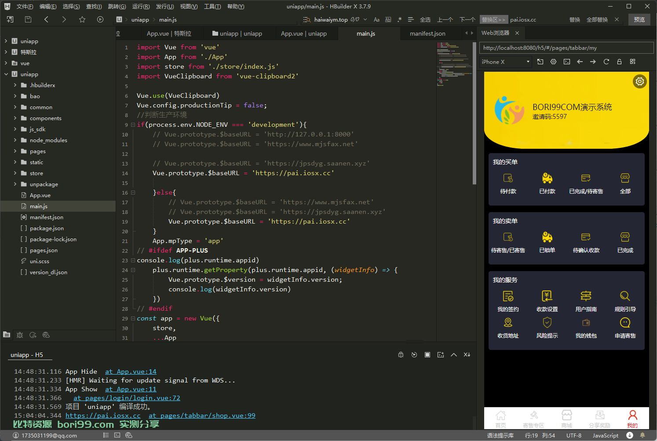Viewport: 657px width, 441px height.
Task: Open search history dropdown arrow
Action: 365,19
